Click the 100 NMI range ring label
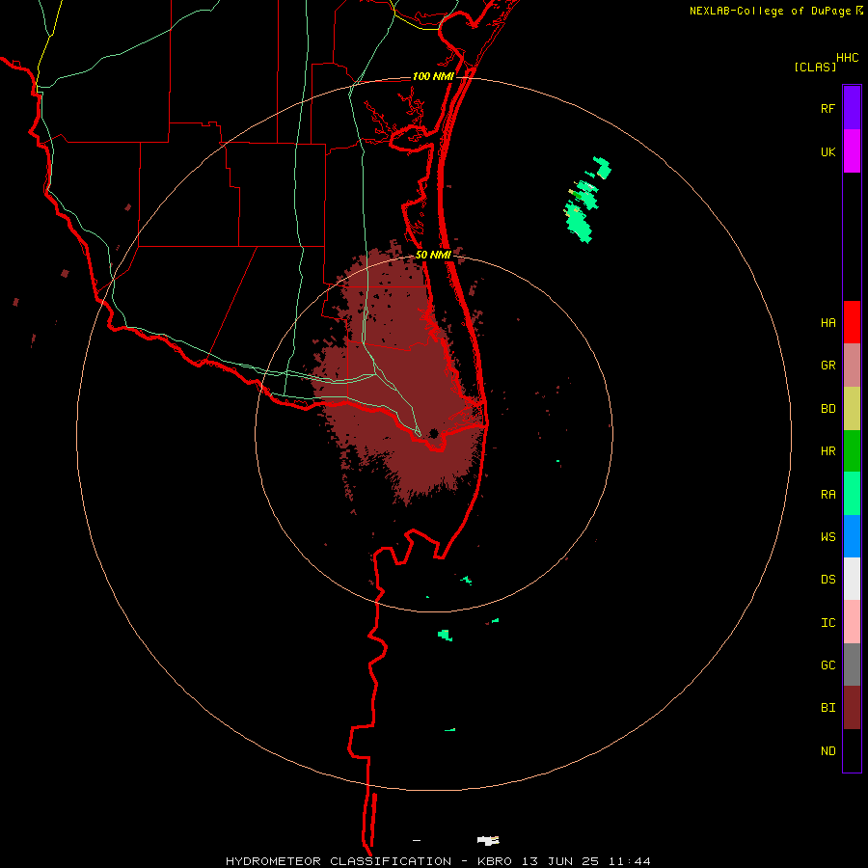 click(433, 76)
